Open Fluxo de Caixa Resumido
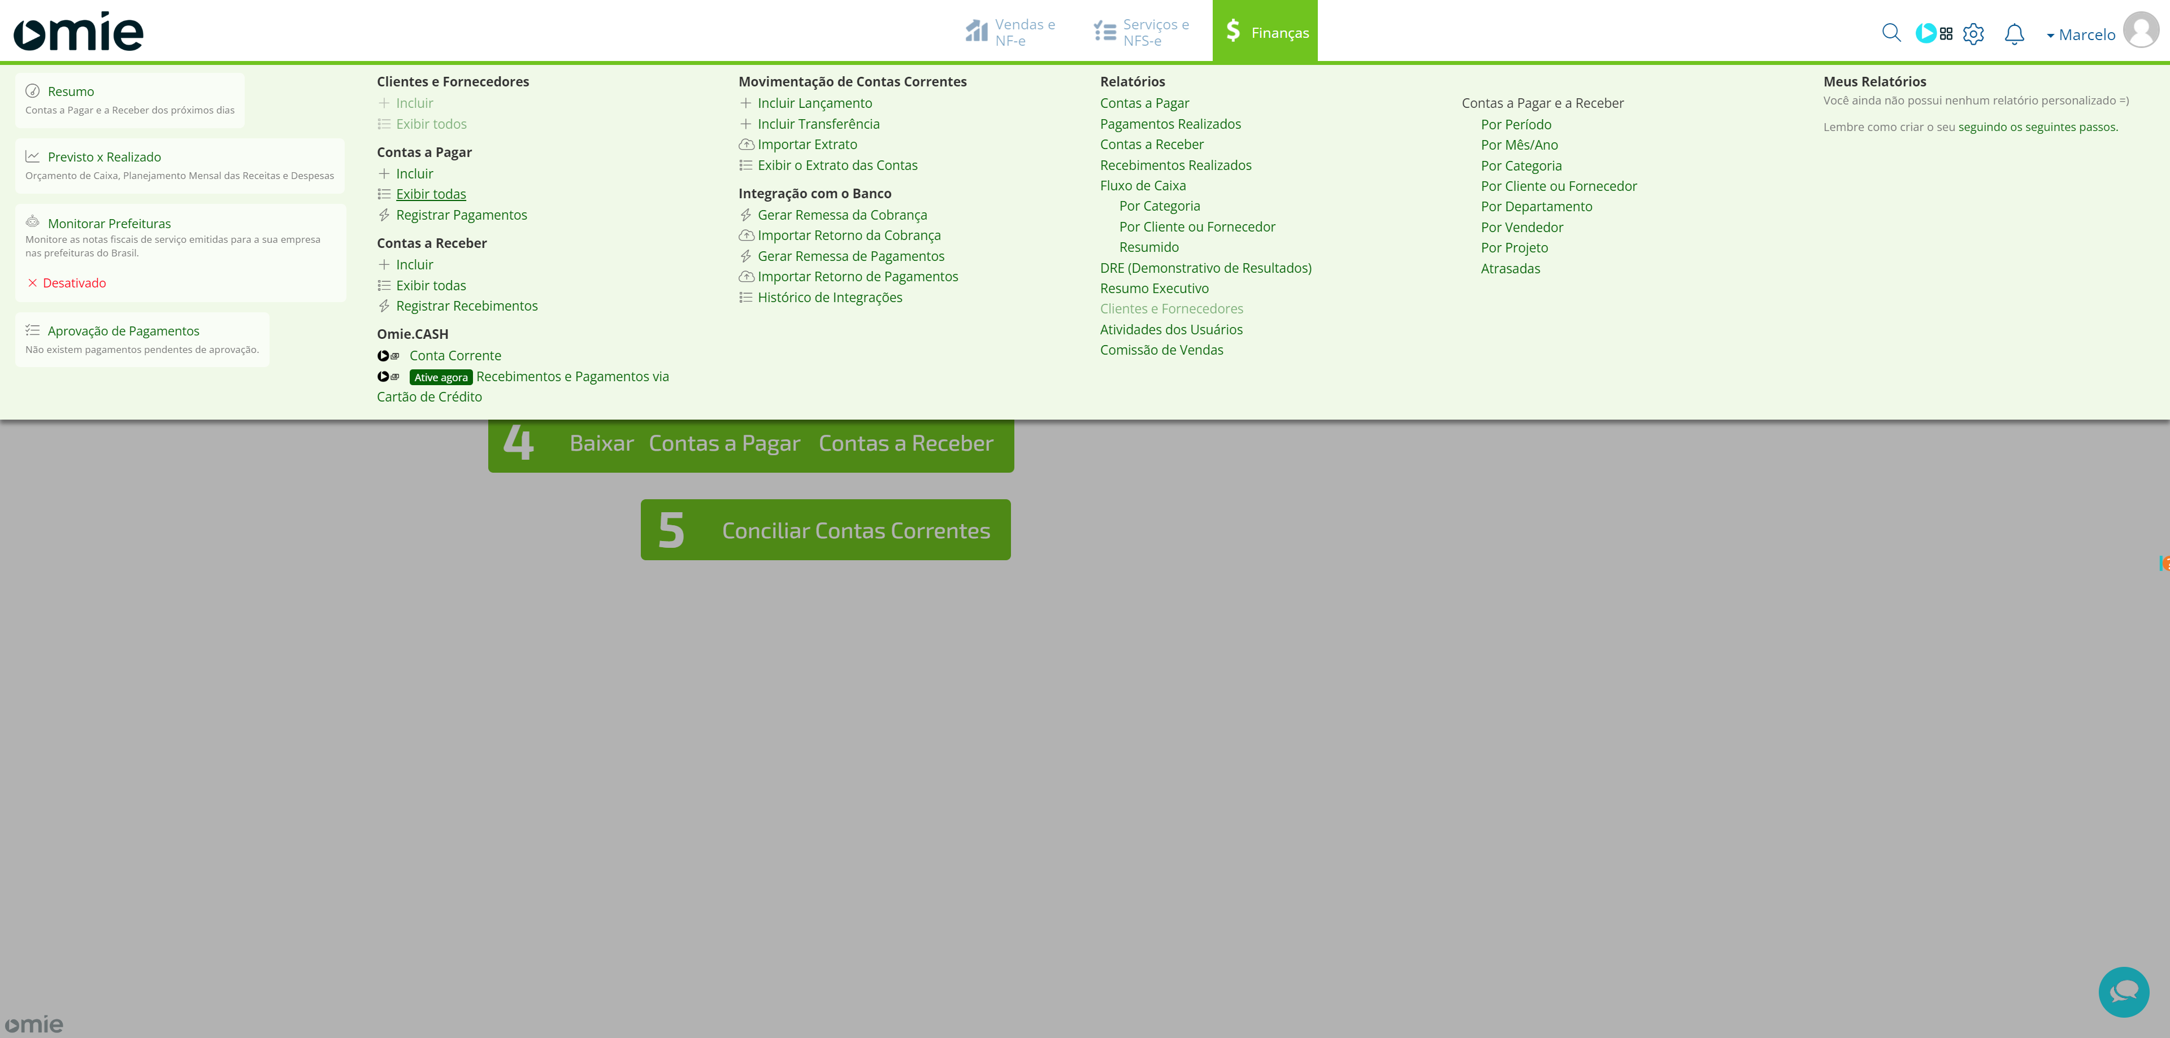Image resolution: width=2170 pixels, height=1038 pixels. 1149,247
